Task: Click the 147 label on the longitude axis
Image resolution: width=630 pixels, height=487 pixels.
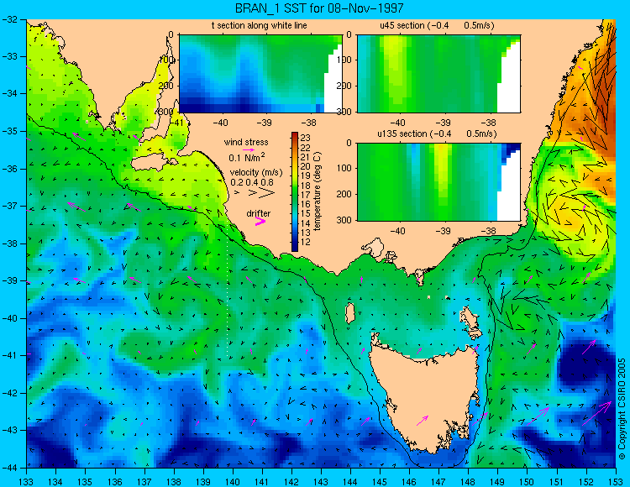Action: coord(438,482)
